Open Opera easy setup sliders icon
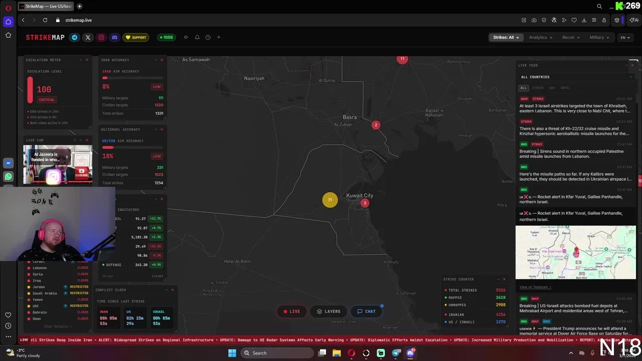This screenshot has width=642, height=361. coord(594,20)
